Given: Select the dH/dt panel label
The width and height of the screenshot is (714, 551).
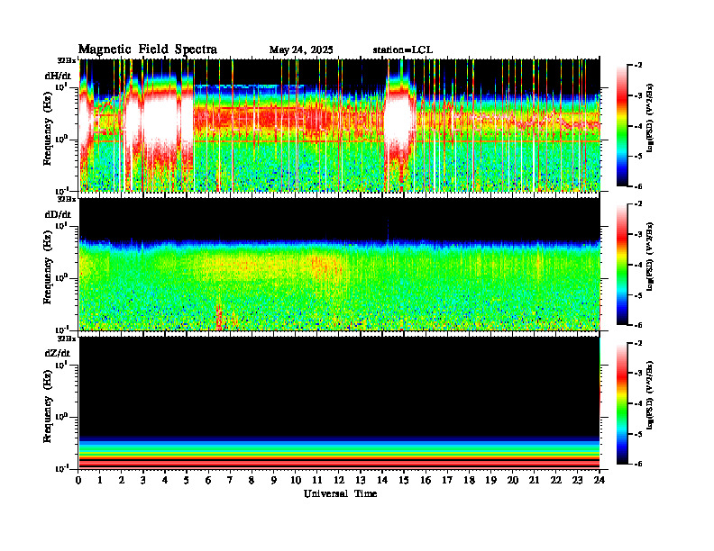Looking at the screenshot, I should click(x=58, y=75).
